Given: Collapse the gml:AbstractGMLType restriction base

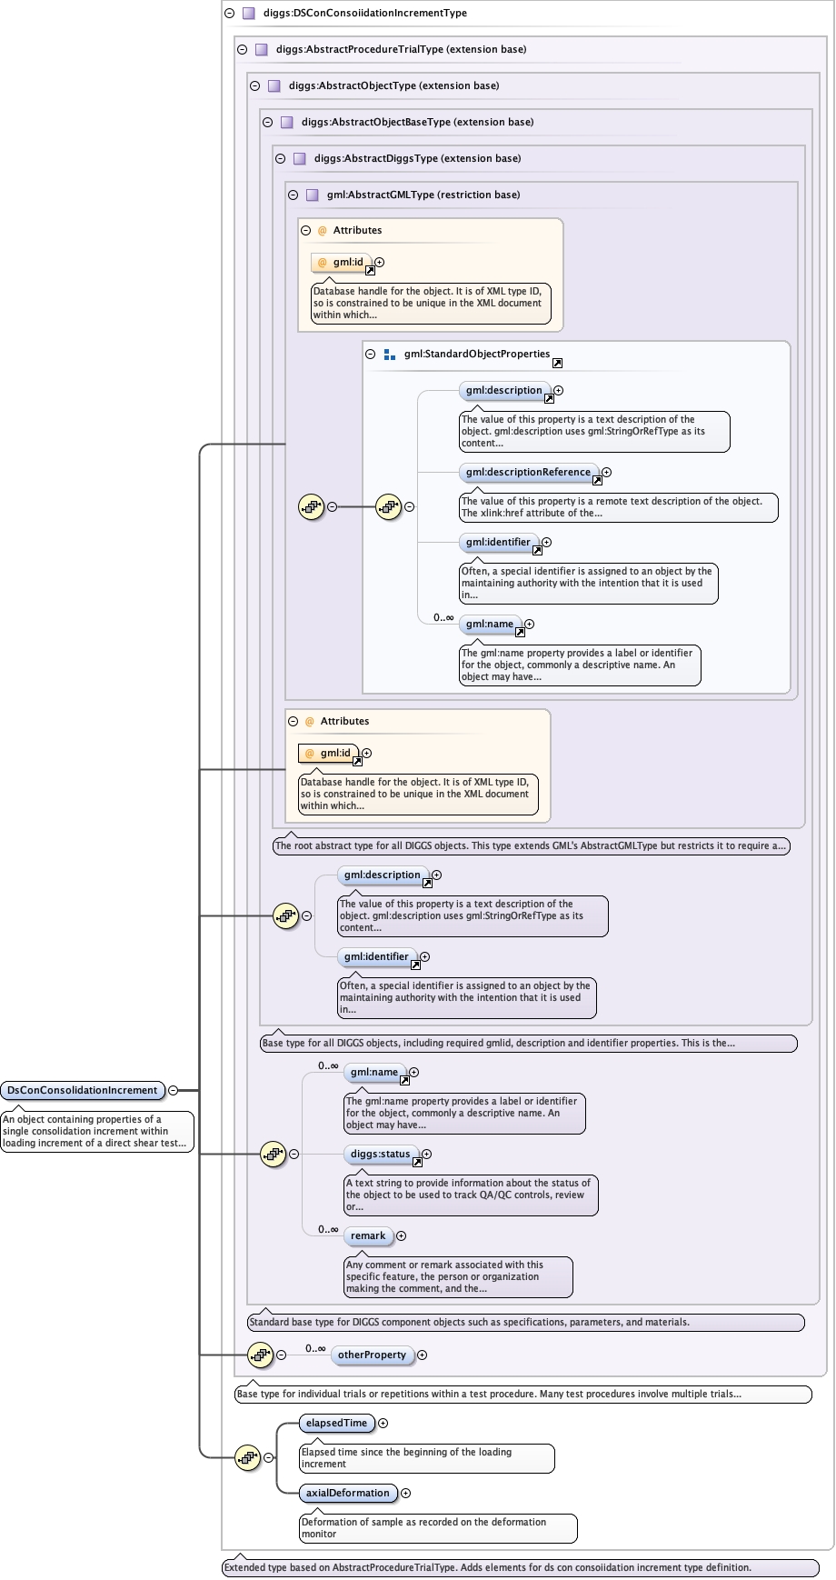Looking at the screenshot, I should click(x=293, y=195).
